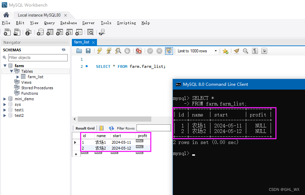The height and width of the screenshot is (195, 305).
Task: Open the object inspector info icon
Action: pyautogui.click(x=29, y=32)
